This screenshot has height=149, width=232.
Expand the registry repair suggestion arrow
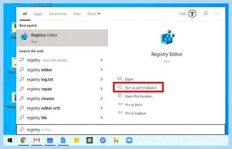[x=101, y=89]
